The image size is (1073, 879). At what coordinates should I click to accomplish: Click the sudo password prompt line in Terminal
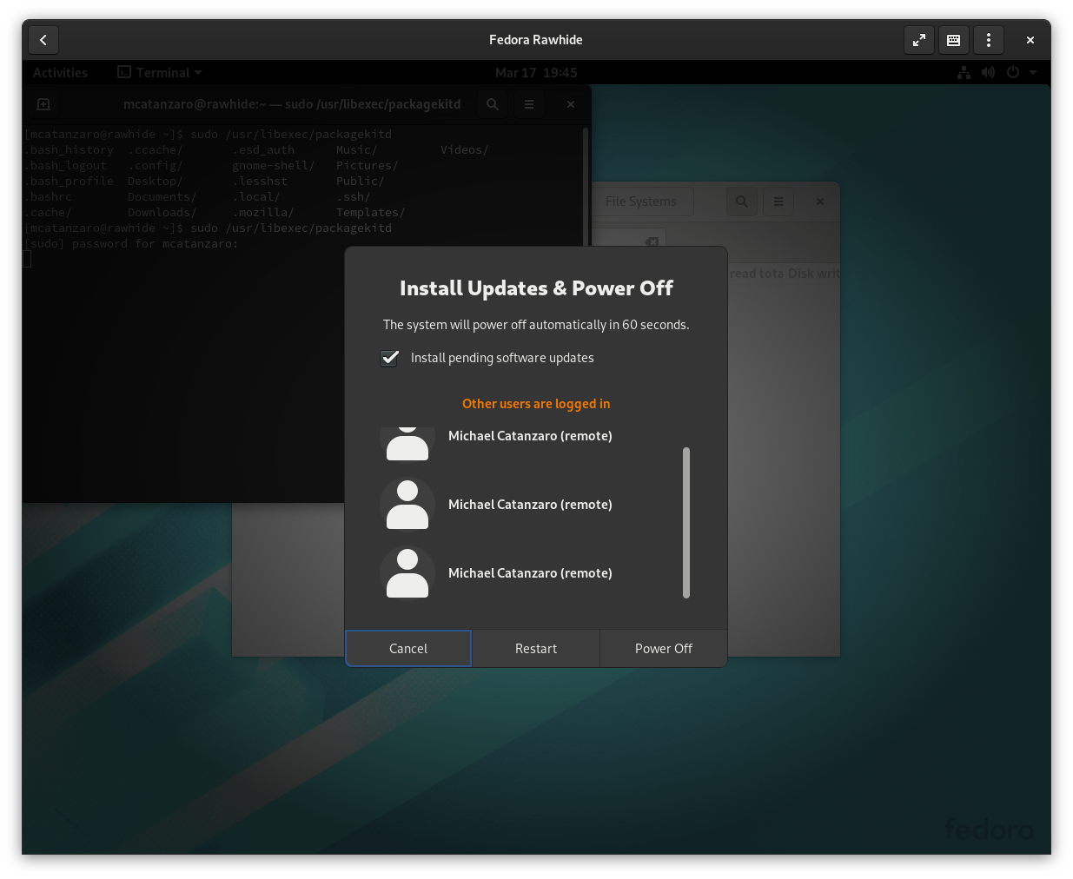[131, 244]
